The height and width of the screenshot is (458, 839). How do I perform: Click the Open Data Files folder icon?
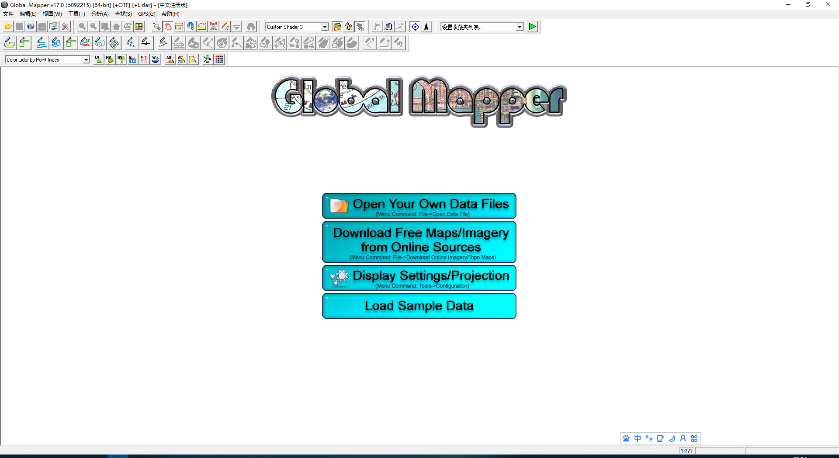(8, 27)
